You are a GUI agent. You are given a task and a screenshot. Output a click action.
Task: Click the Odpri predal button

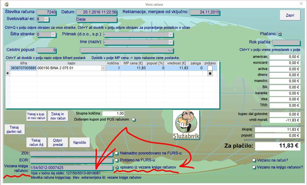click(x=58, y=142)
